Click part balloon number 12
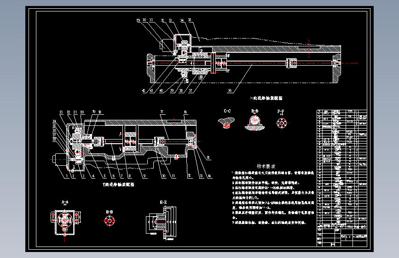The width and height of the screenshot is (399, 258). point(190,176)
